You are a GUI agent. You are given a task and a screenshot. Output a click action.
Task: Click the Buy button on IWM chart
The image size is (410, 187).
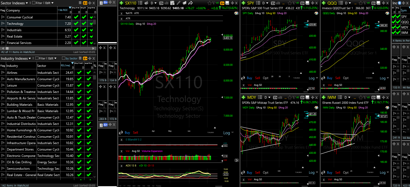click(x=330, y=172)
